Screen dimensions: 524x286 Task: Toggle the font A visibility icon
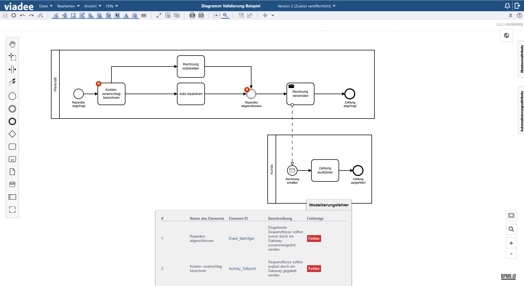[x=126, y=15]
